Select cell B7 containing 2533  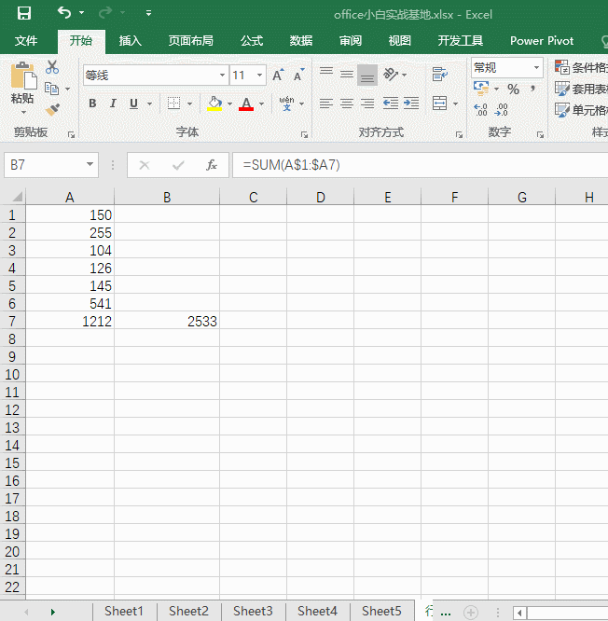click(x=167, y=321)
